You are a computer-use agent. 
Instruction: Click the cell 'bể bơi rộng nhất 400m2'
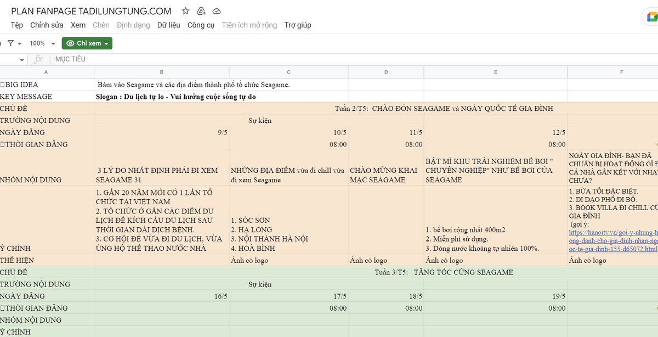(x=496, y=220)
